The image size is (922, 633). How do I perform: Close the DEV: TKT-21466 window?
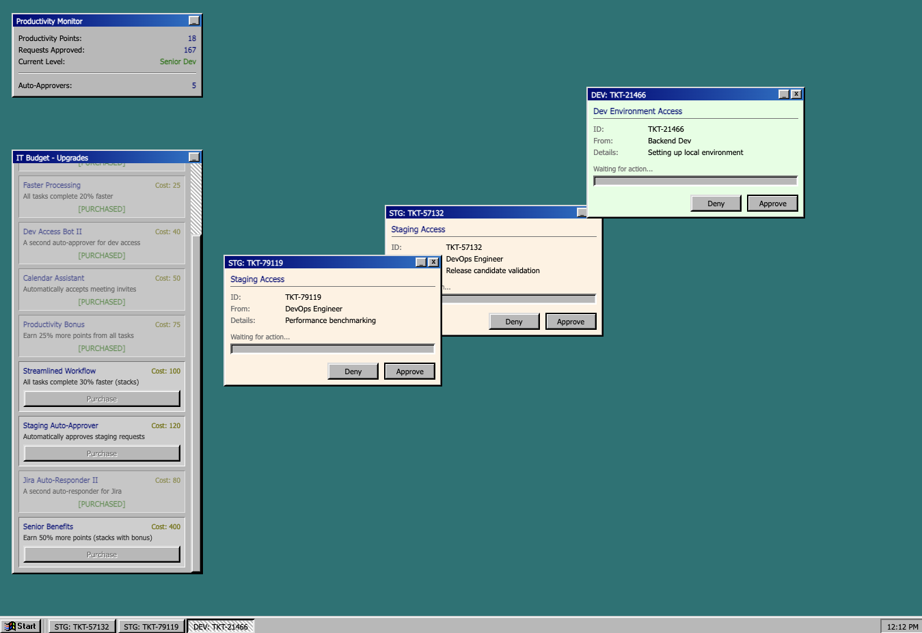click(x=796, y=95)
